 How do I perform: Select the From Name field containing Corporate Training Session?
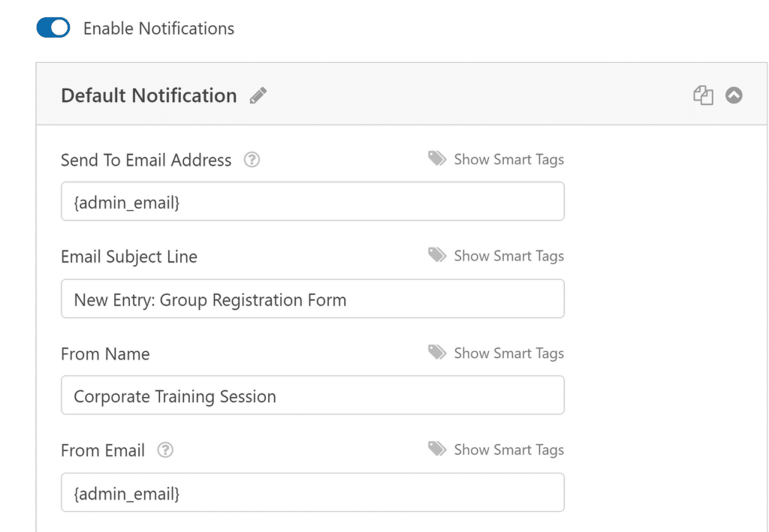coord(312,395)
